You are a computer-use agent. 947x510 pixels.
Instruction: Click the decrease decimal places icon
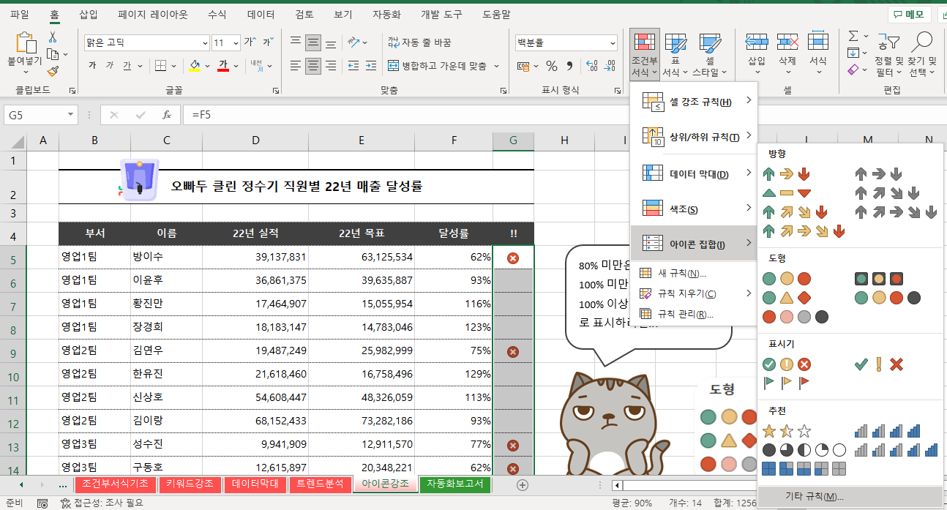pyautogui.click(x=609, y=66)
